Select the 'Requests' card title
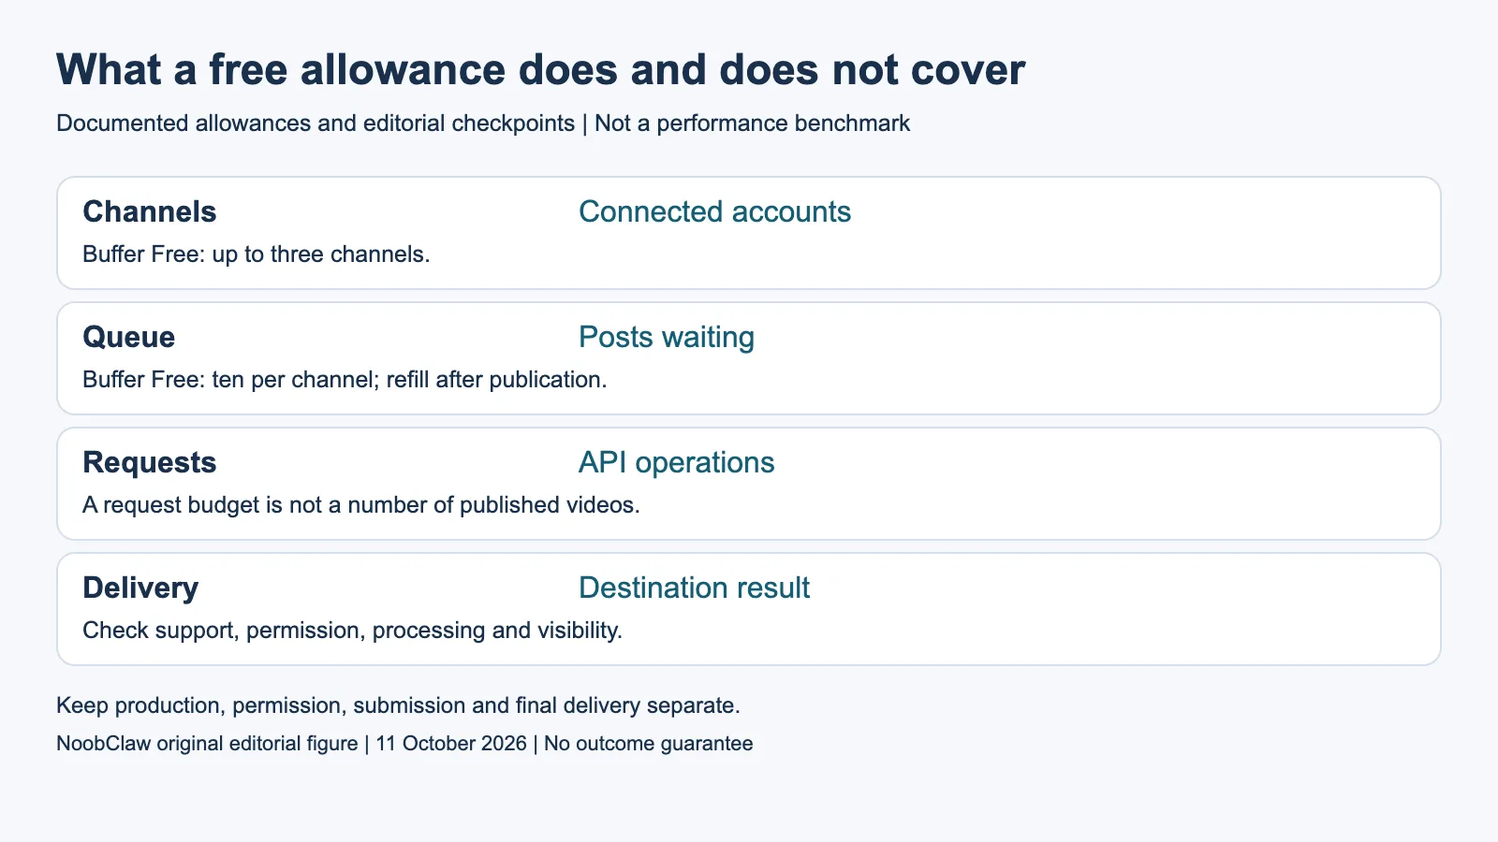Screen dimensions: 1498x842 [x=150, y=462]
